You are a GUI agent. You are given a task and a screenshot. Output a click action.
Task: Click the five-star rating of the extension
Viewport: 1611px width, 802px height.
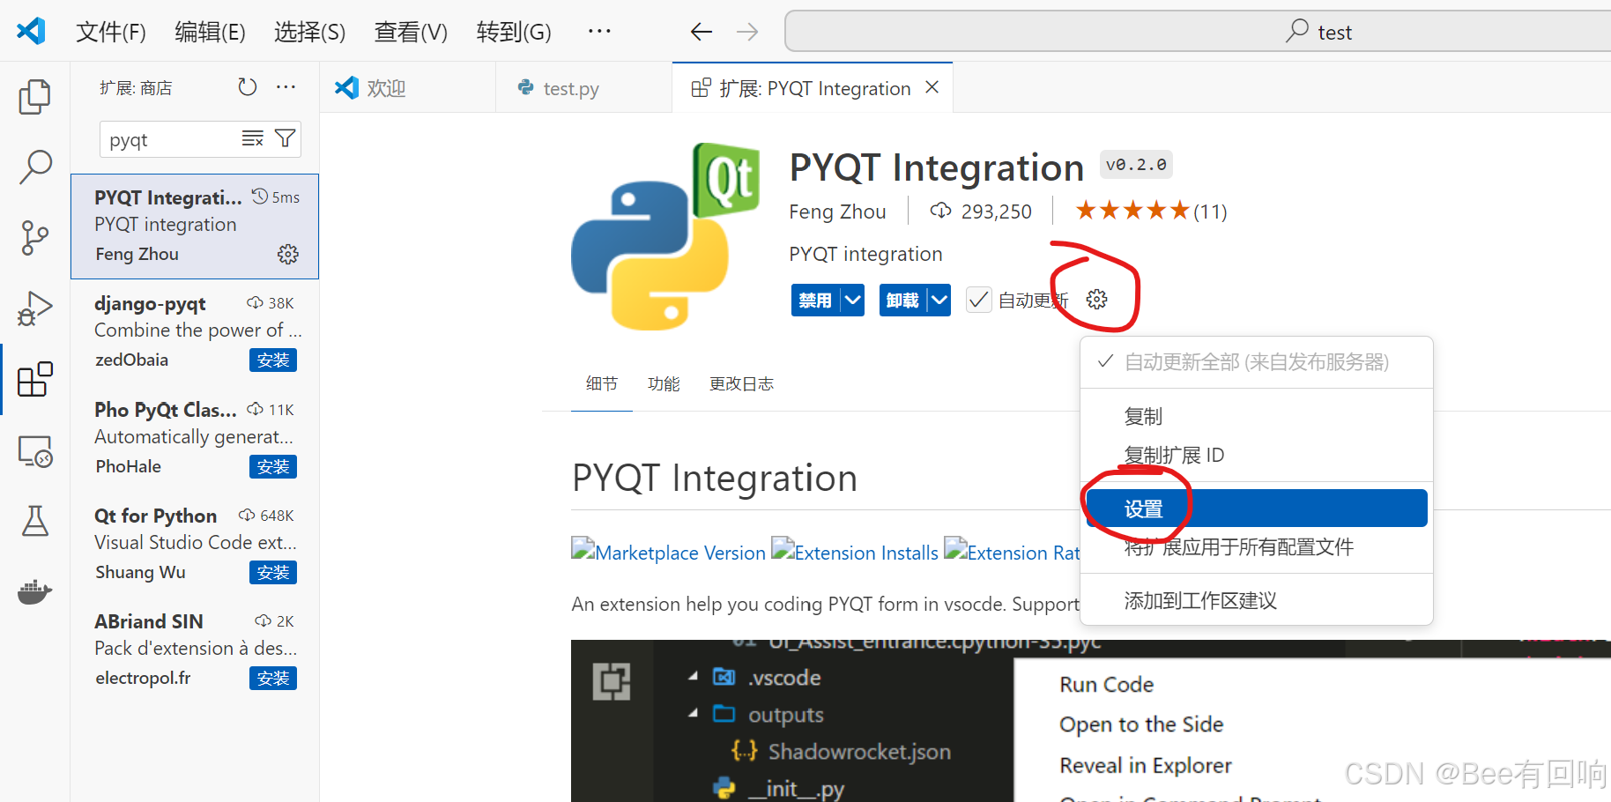point(1132,211)
